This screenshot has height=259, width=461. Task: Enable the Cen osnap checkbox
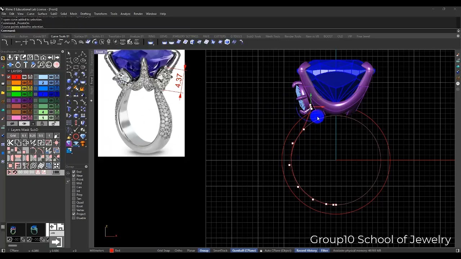[74, 187]
